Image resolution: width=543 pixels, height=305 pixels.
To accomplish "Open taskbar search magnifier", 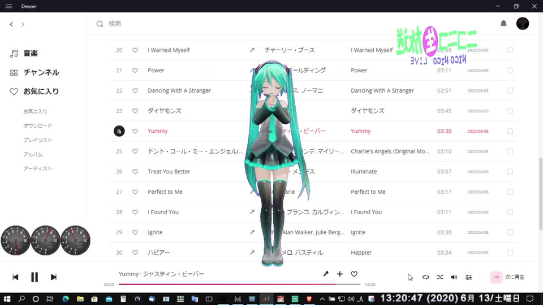I will [x=21, y=299].
